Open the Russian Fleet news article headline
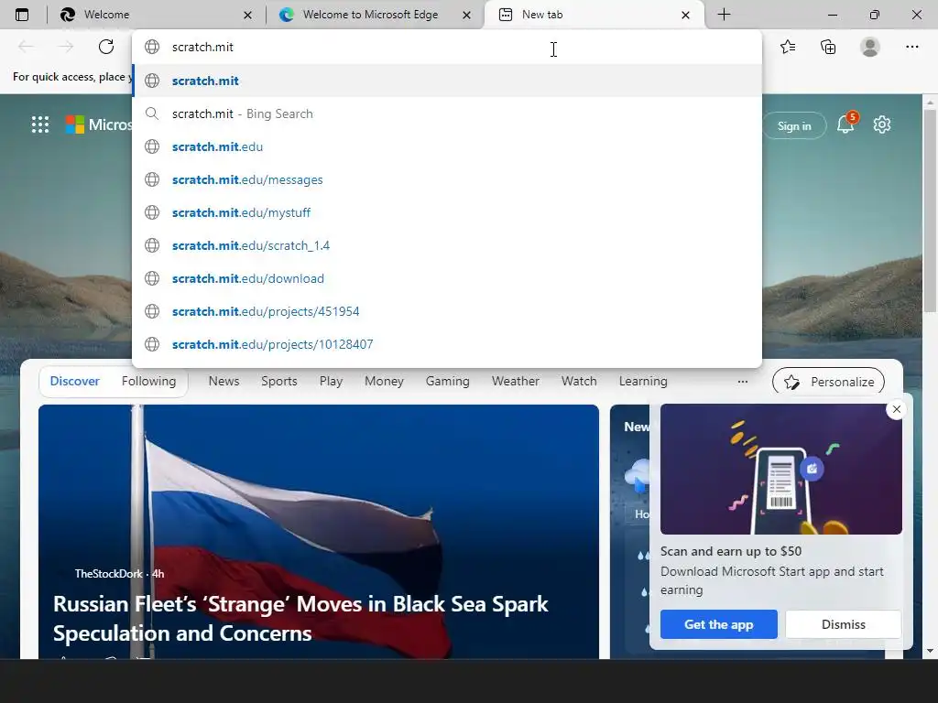 click(x=300, y=618)
